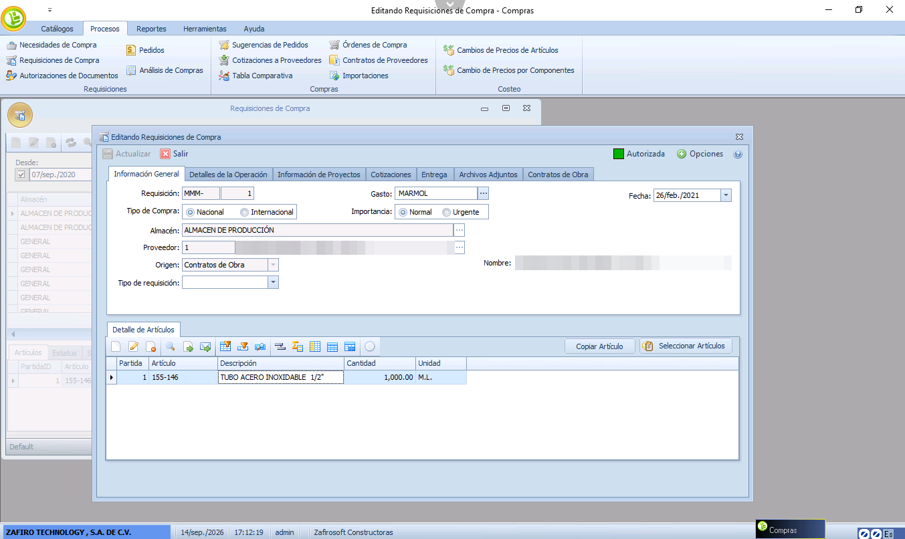Open Cambios de Precios de Artículos
Screen dimensions: 905x539
pos(501,50)
